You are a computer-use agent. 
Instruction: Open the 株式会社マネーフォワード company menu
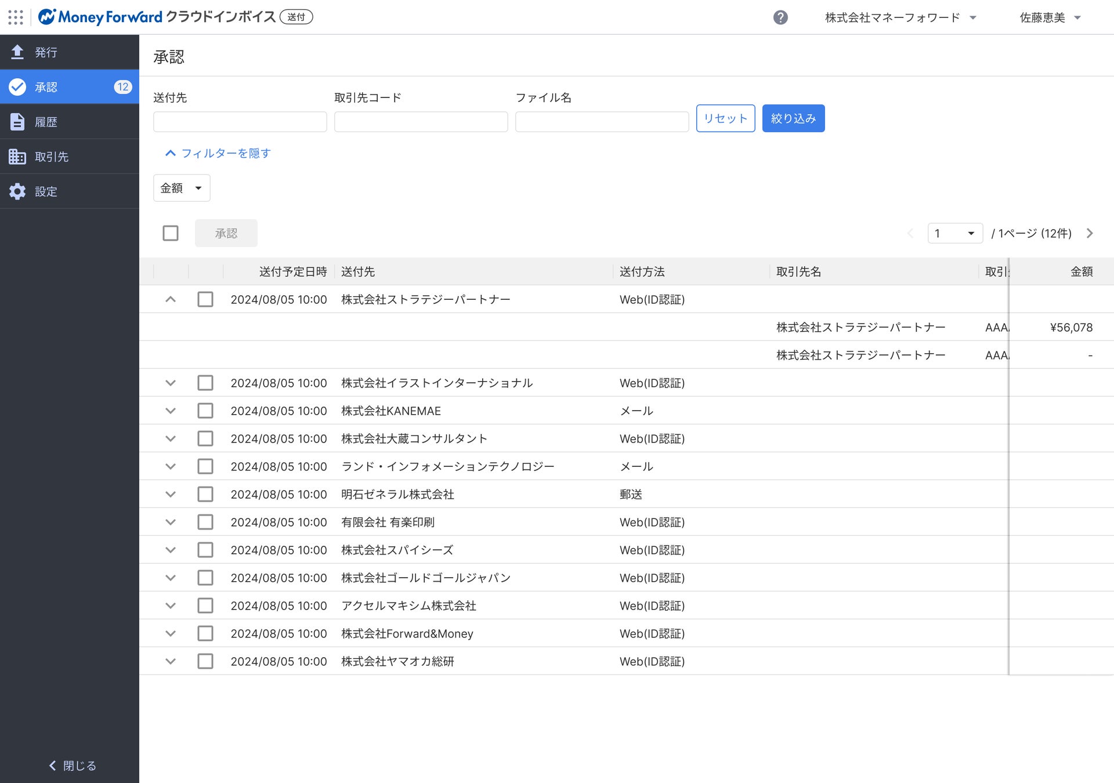pos(900,17)
